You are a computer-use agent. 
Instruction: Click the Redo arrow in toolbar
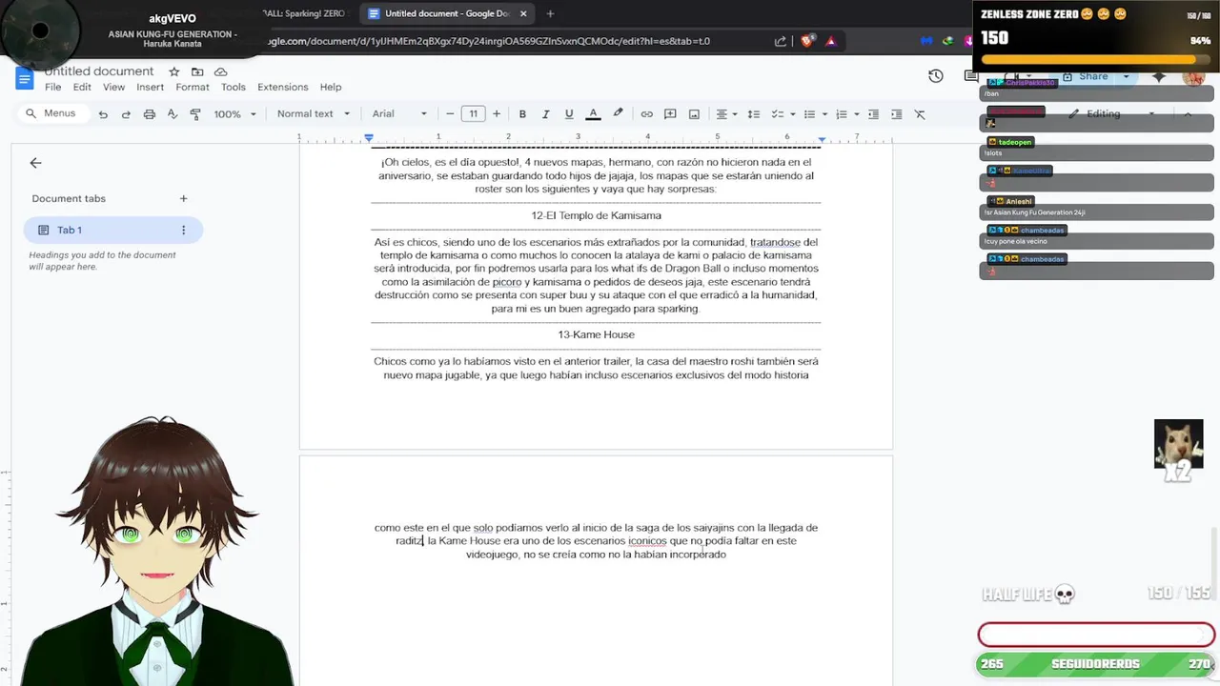click(126, 114)
